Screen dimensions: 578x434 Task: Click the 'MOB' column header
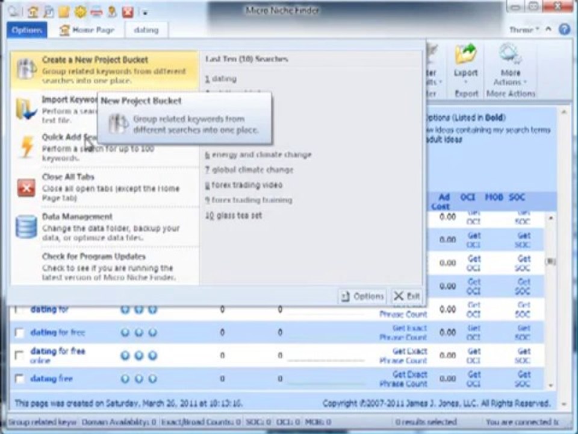tap(494, 197)
